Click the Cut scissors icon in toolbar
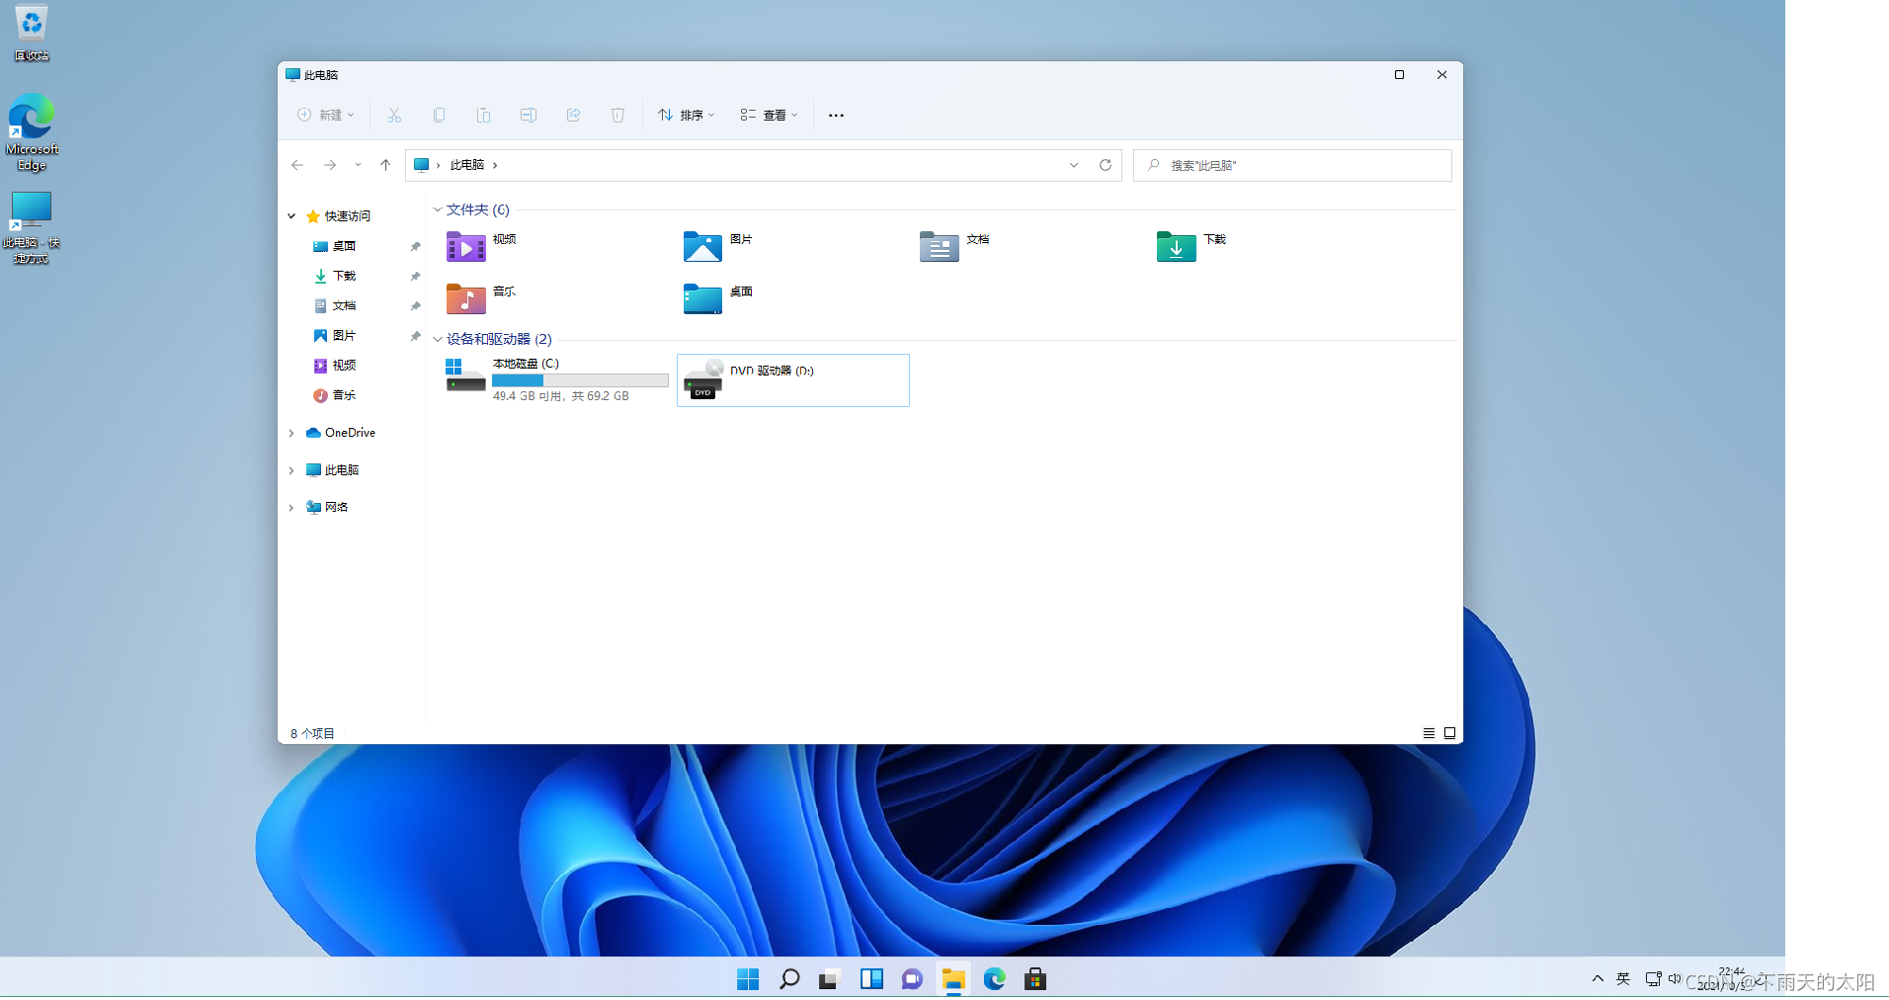The height and width of the screenshot is (1000, 1889). click(x=394, y=116)
